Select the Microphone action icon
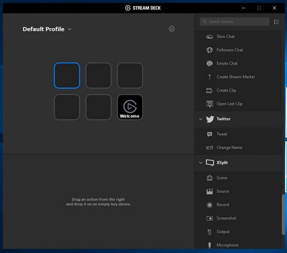The height and width of the screenshot is (253, 287). 209,245
